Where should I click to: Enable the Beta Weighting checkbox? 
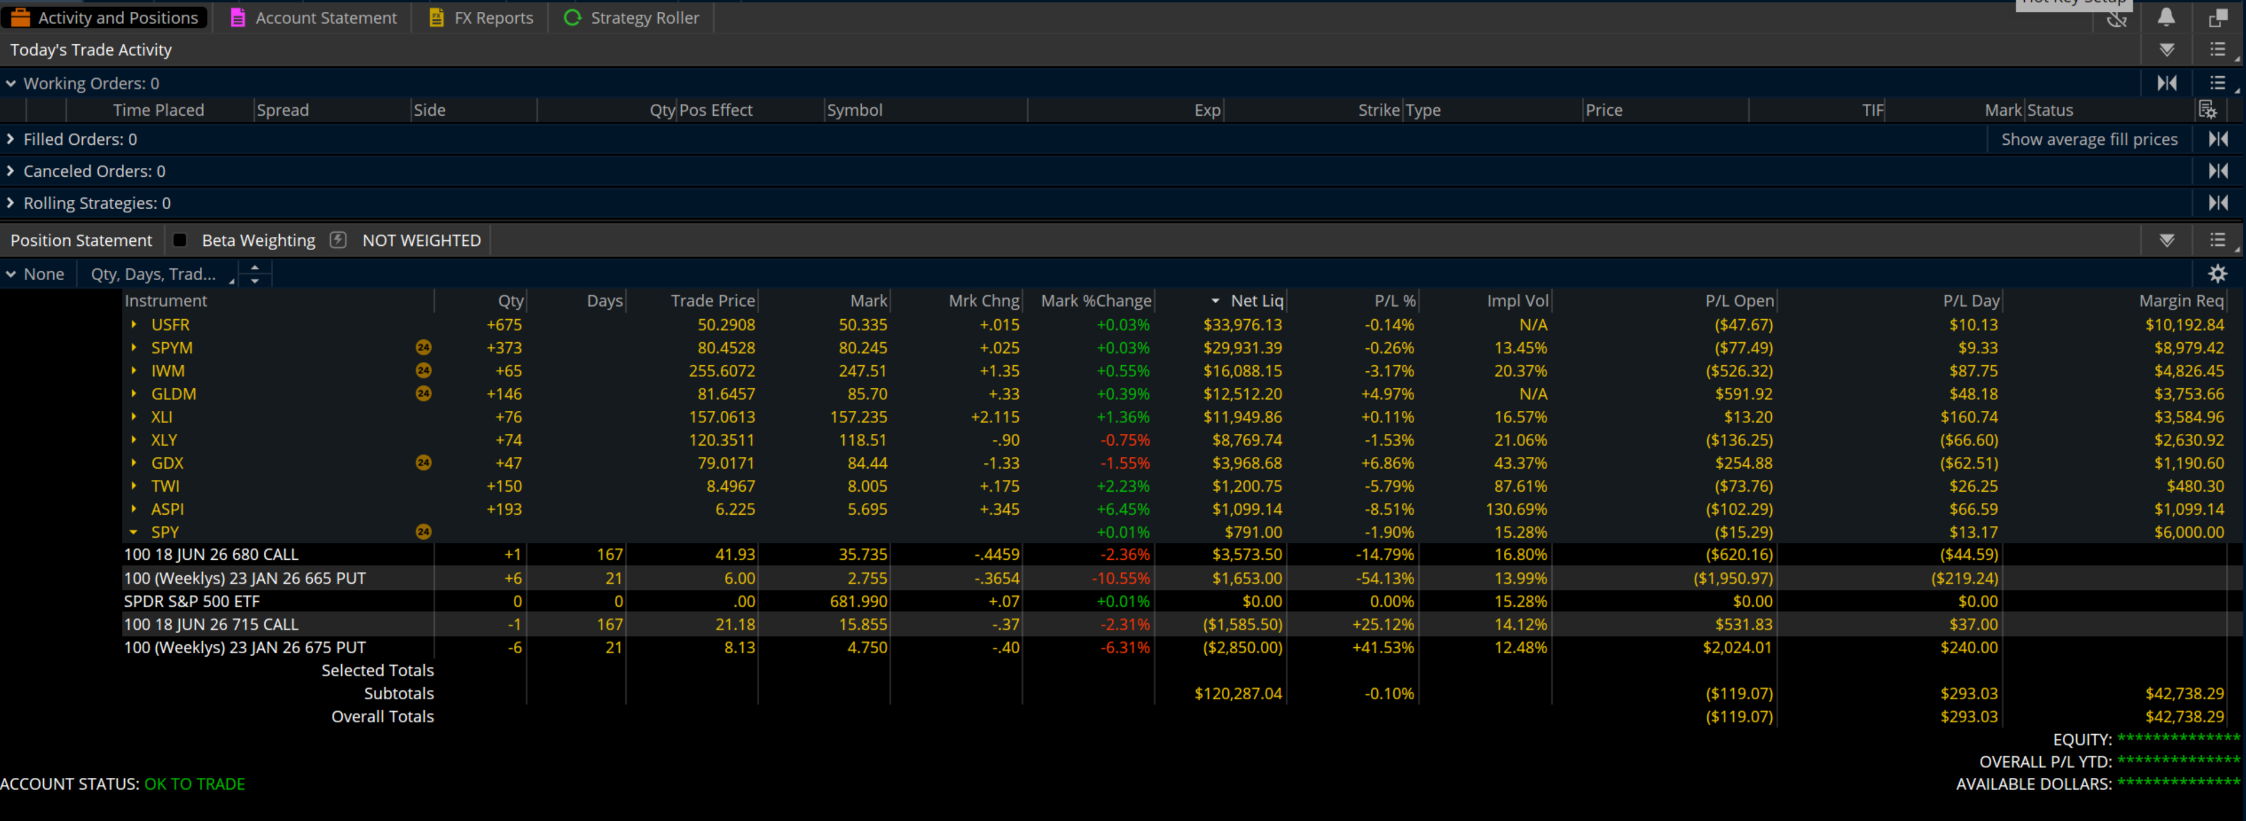[x=180, y=239]
